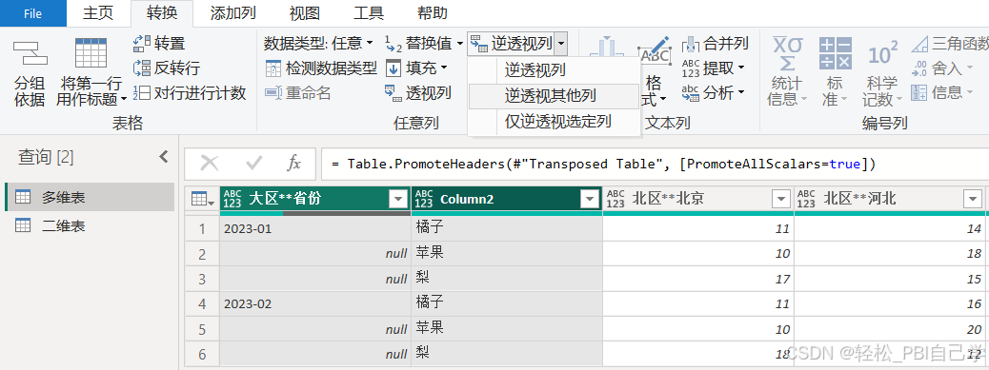989x370 pixels.
Task: Cancel formula edit with X icon
Action: (210, 164)
